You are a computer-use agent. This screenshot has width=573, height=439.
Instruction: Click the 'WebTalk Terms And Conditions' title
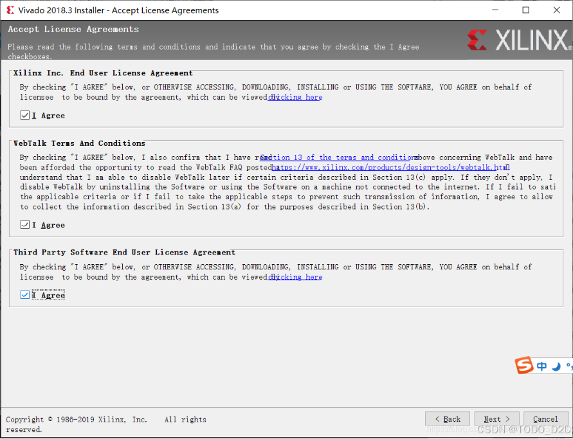[79, 143]
